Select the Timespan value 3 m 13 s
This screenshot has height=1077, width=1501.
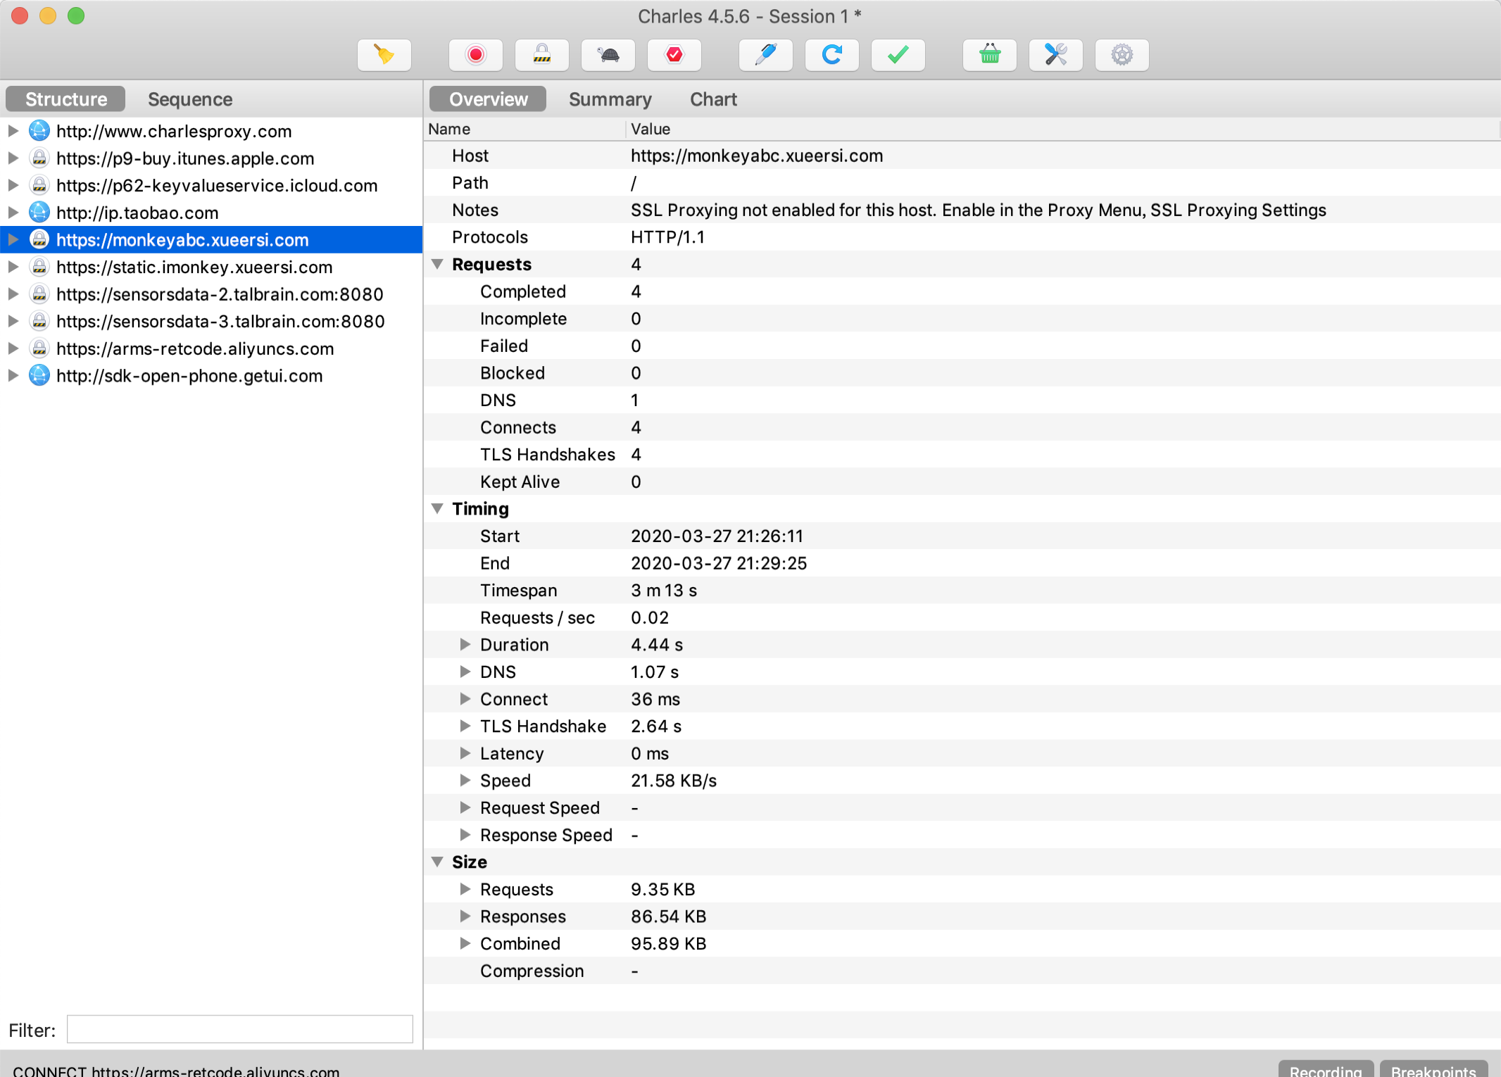coord(664,590)
